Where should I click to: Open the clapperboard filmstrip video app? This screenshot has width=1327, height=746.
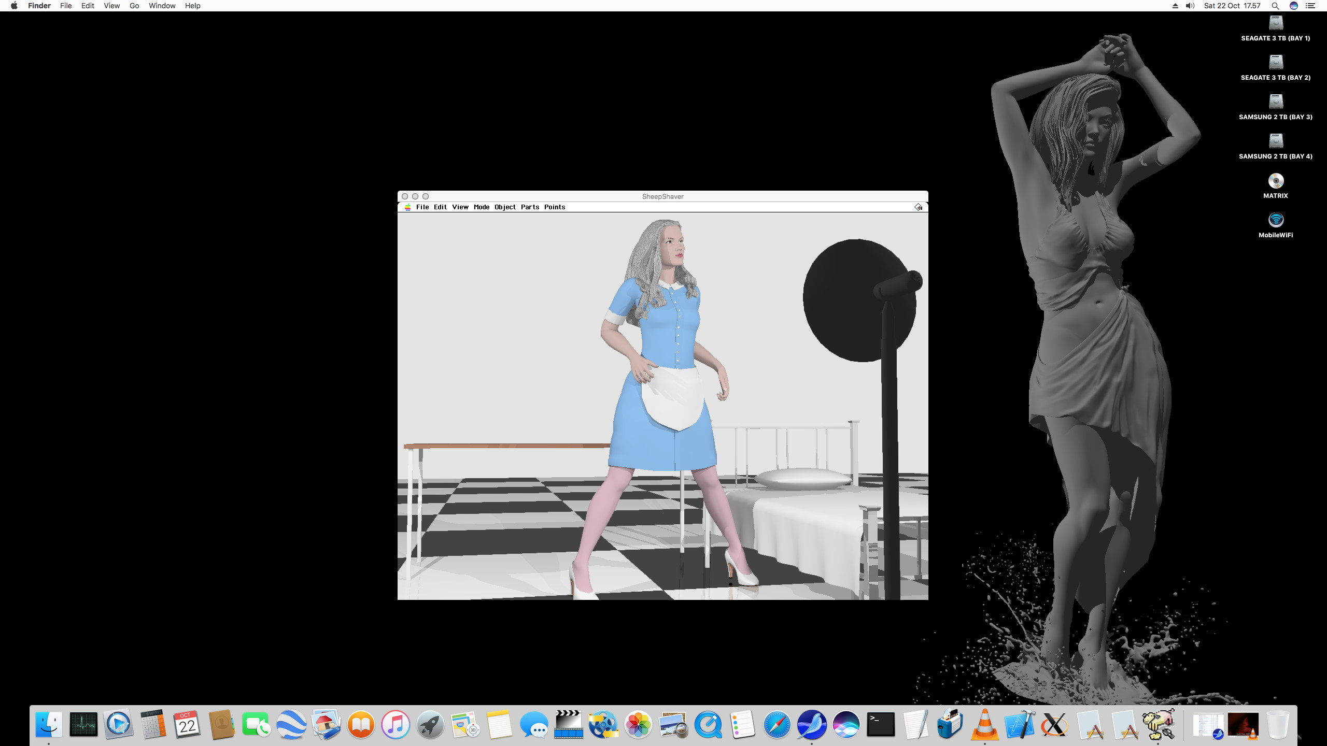click(569, 724)
